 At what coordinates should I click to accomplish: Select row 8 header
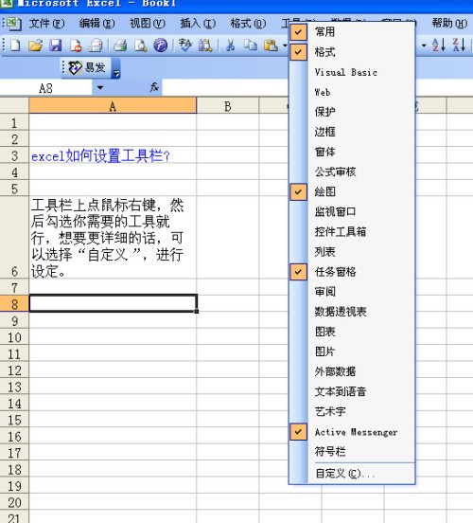click(14, 304)
